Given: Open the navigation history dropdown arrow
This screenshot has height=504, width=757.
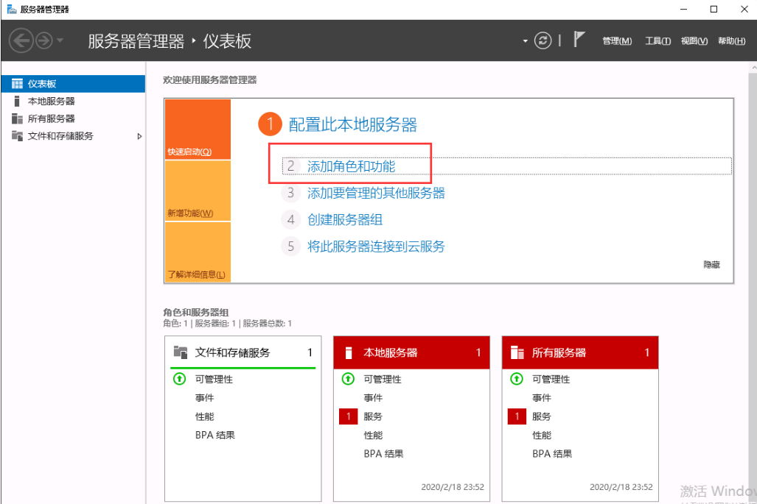Looking at the screenshot, I should [x=60, y=40].
